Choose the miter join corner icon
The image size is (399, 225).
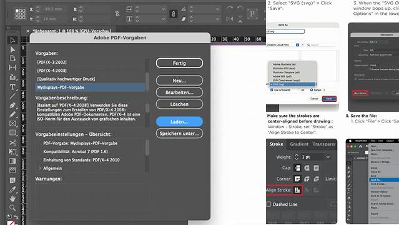click(297, 179)
